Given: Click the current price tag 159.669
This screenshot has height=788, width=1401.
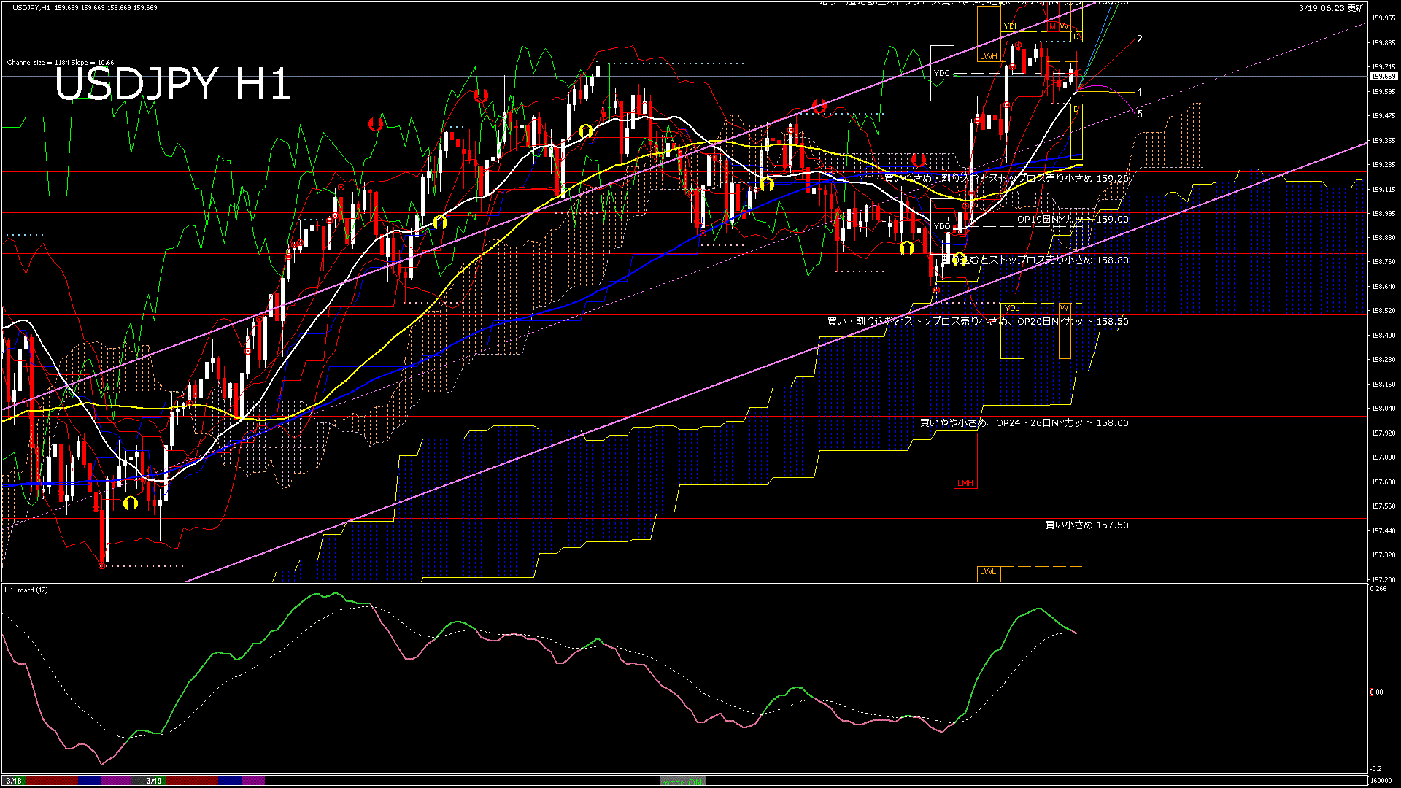Looking at the screenshot, I should [x=1383, y=77].
